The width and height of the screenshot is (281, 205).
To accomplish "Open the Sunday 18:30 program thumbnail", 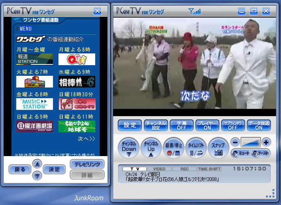I will pyautogui.click(x=77, y=104).
